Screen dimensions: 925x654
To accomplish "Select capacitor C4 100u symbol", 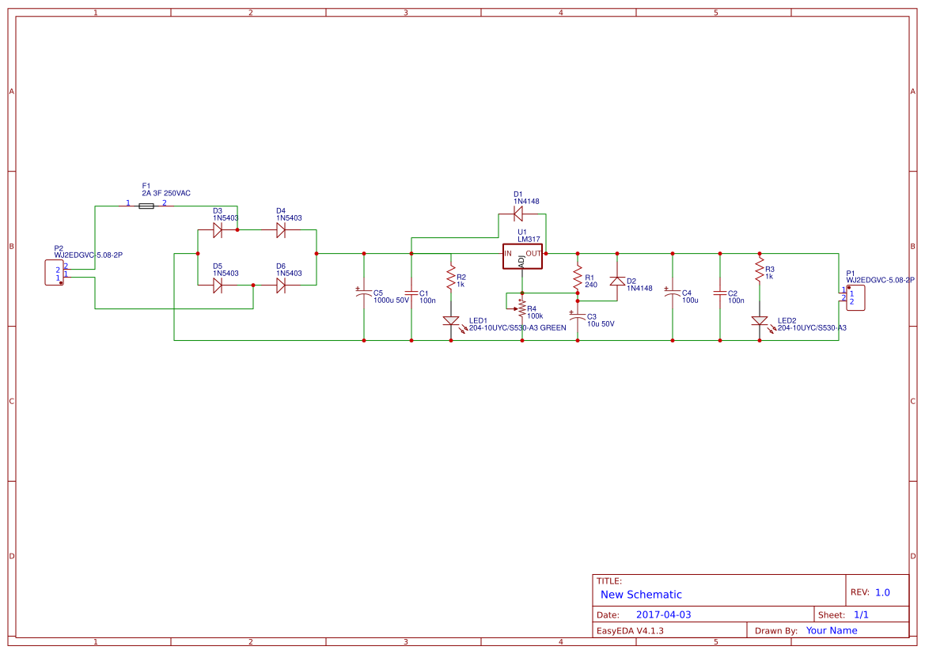I will [673, 293].
